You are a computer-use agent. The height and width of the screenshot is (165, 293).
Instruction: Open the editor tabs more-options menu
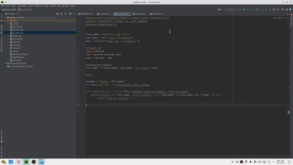288,14
